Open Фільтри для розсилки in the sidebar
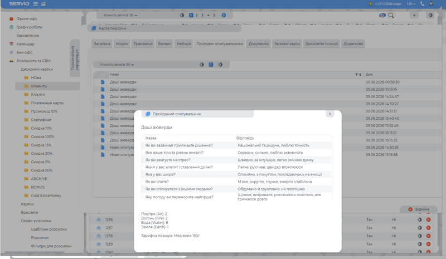Screen dimensions: 446x259 [x=51, y=246]
